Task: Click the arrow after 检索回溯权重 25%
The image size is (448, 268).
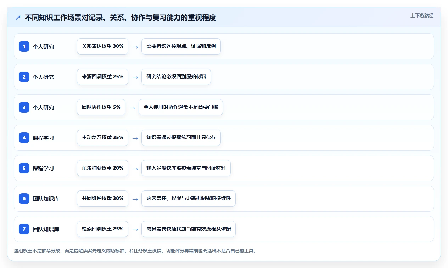Action: click(135, 229)
